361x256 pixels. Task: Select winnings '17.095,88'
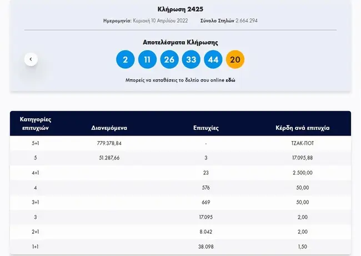pyautogui.click(x=303, y=158)
